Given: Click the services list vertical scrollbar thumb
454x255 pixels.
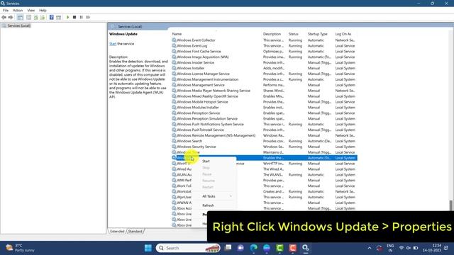Looking at the screenshot, I should click(451, 205).
